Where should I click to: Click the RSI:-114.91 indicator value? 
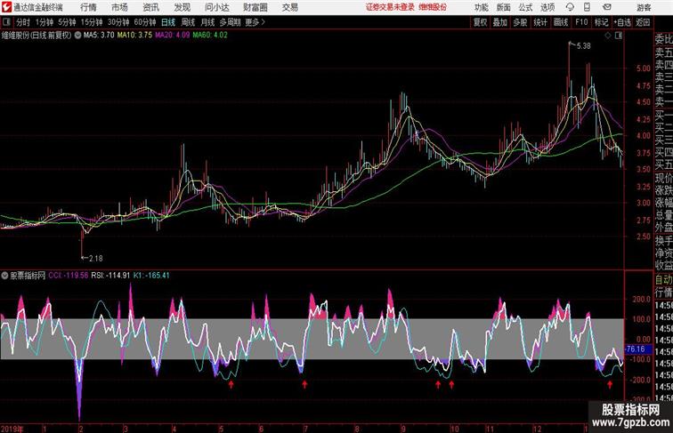[110, 276]
